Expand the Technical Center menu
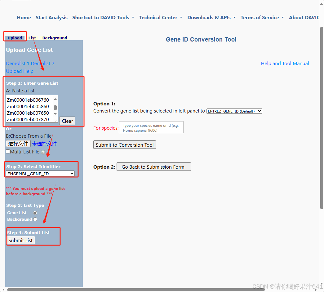This screenshot has width=324, height=292. point(161,18)
